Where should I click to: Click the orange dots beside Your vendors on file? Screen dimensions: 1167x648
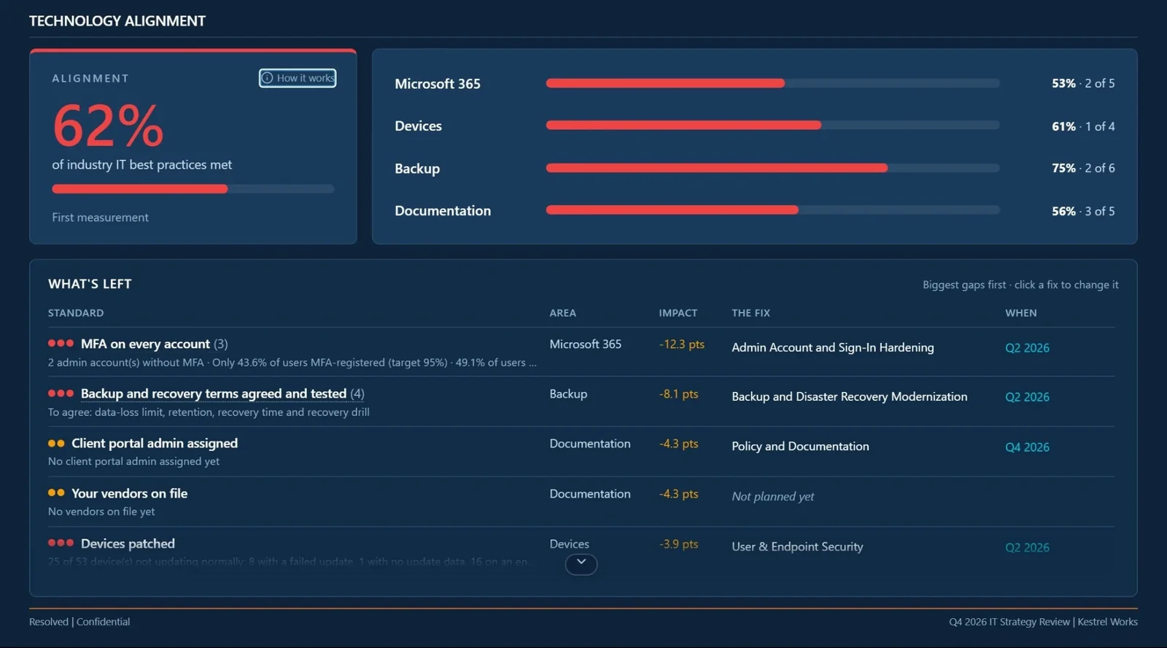[x=56, y=493]
